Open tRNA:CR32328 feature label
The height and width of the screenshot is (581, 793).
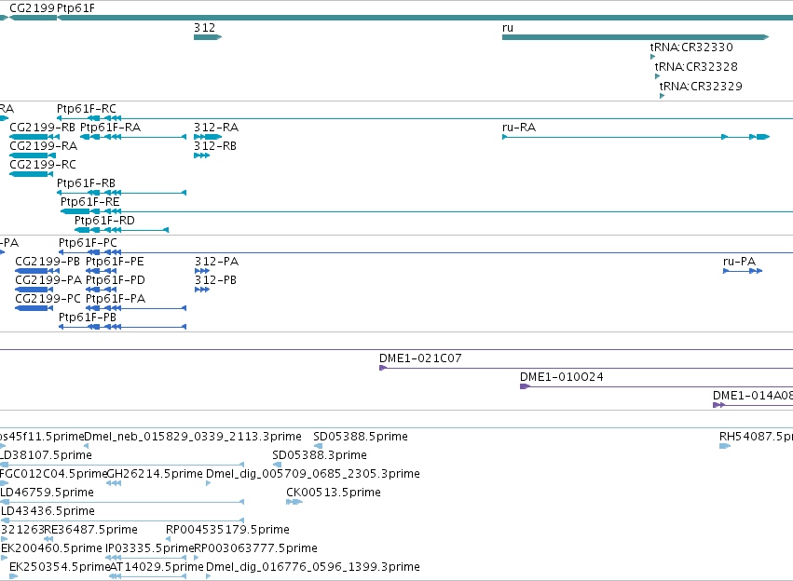(696, 67)
